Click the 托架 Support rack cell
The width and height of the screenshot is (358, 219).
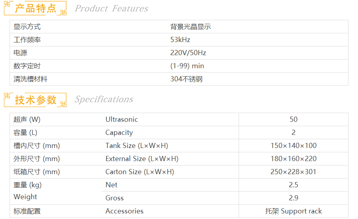click(x=294, y=211)
